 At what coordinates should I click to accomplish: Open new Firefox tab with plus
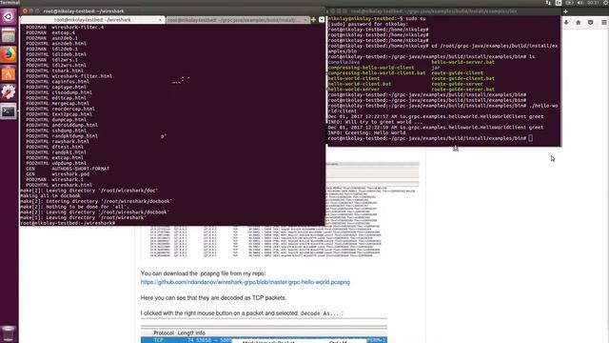pyautogui.click(x=565, y=11)
